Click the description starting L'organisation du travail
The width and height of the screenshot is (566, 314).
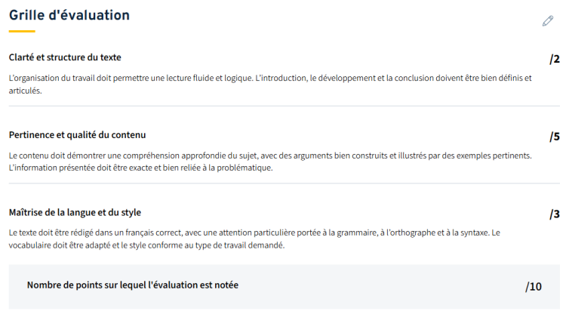[270, 84]
